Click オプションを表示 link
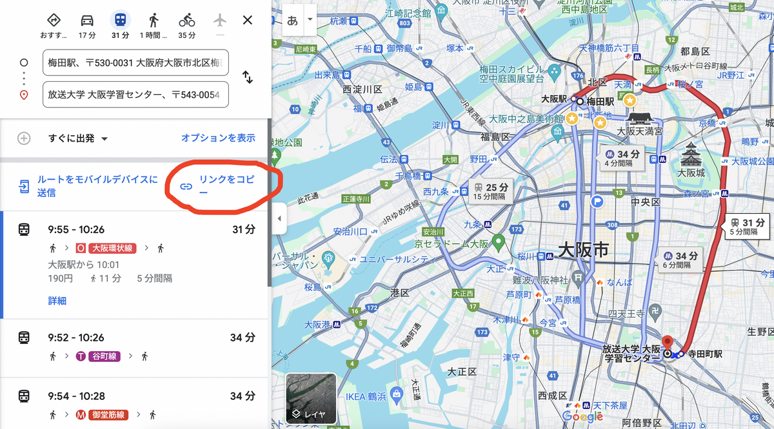 [218, 138]
